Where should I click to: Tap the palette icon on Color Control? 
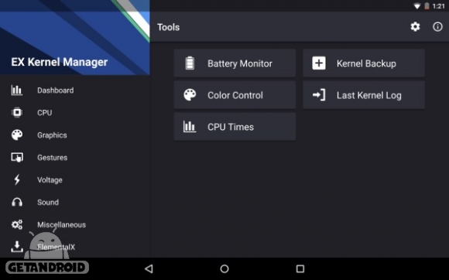click(190, 95)
